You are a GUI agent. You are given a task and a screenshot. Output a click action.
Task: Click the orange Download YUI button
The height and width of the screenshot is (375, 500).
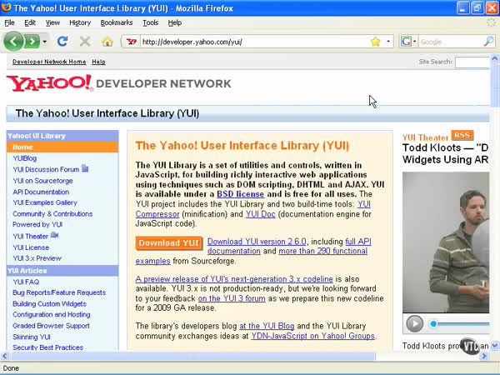tap(168, 243)
